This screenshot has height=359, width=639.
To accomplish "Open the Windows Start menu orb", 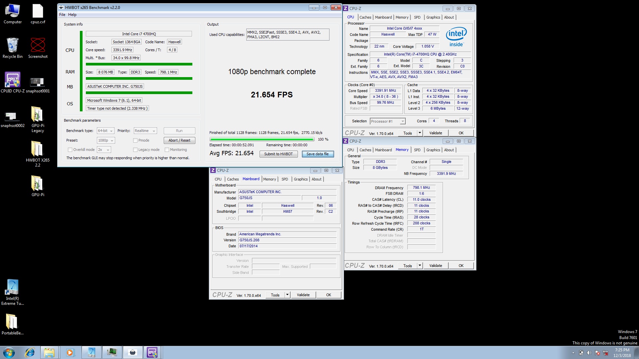I will 9,352.
